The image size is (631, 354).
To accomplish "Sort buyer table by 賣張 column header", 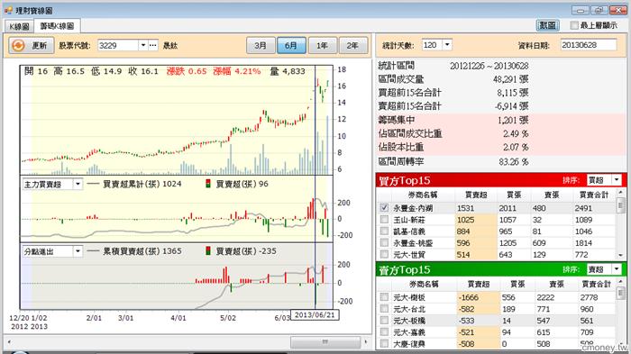I will 552,195.
